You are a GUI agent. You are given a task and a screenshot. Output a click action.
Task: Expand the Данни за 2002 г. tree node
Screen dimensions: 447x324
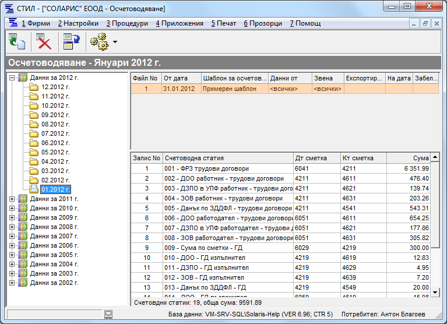tap(12, 283)
